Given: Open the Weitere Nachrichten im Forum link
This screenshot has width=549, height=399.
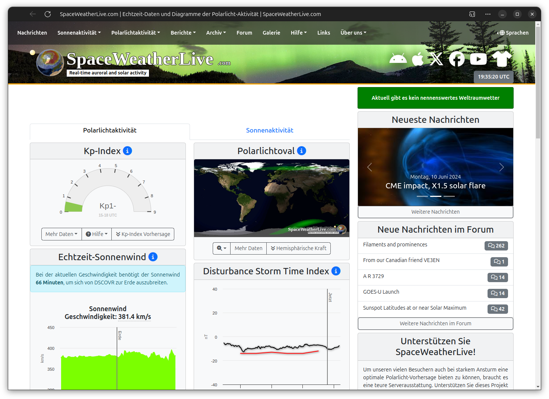Looking at the screenshot, I should 435,323.
